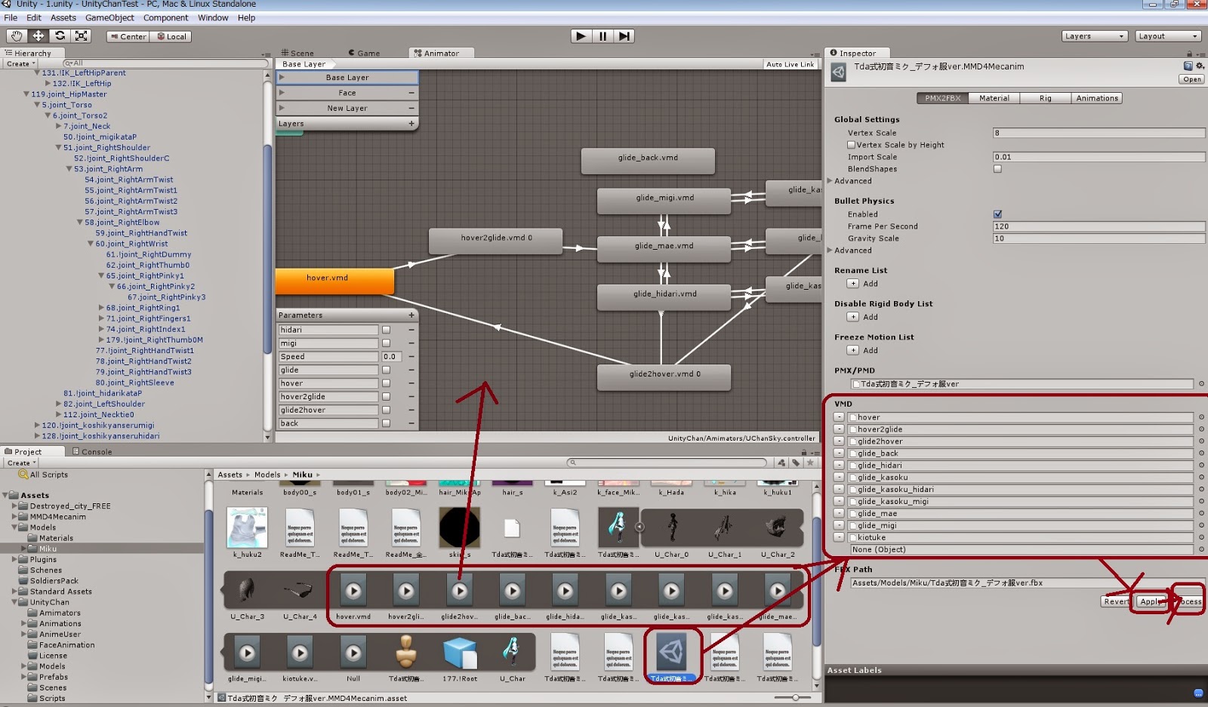Select the MMD4Mecanim Unity asset icon
1208x707 pixels.
coord(671,658)
